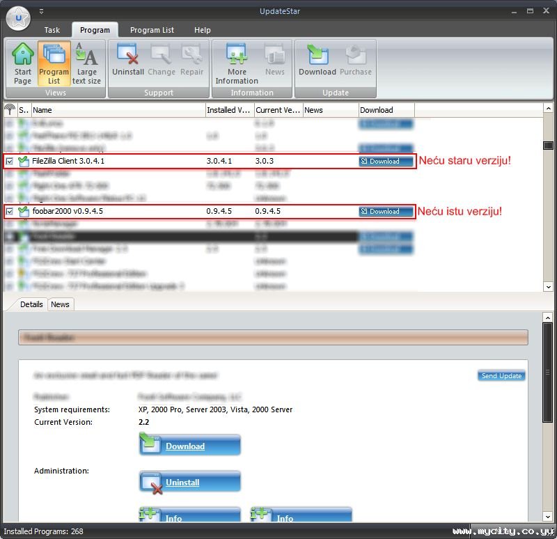557x539 pixels.
Task: Uncheck the FileZilla Client checkbox
Action: tap(10, 162)
